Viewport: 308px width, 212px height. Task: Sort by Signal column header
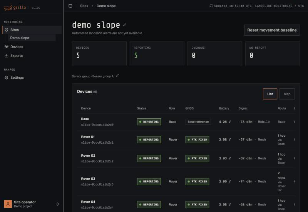pos(243,108)
